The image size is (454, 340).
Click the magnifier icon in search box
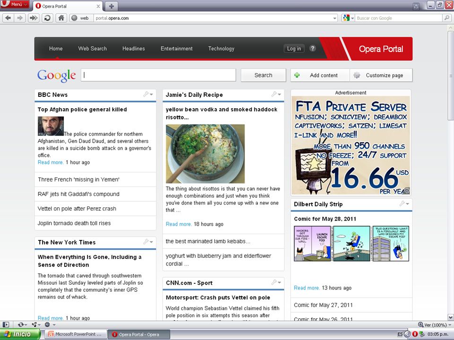(x=447, y=18)
